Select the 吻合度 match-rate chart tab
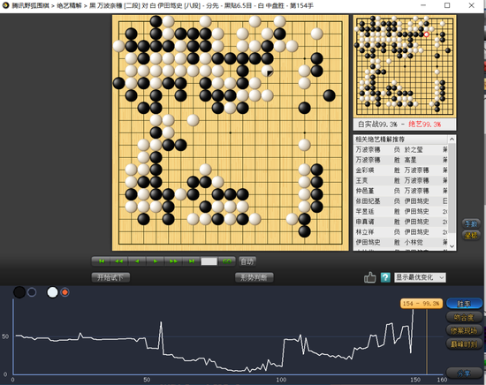 (x=464, y=317)
